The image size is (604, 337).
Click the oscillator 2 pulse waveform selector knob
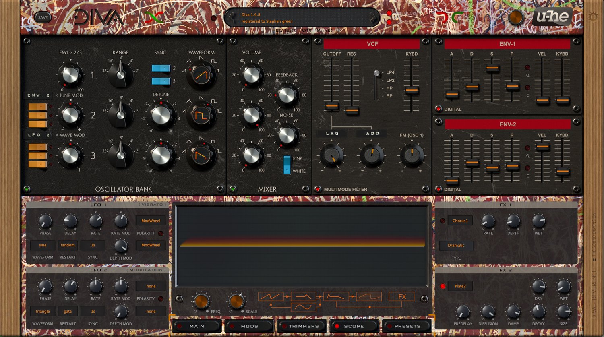pos(201,116)
